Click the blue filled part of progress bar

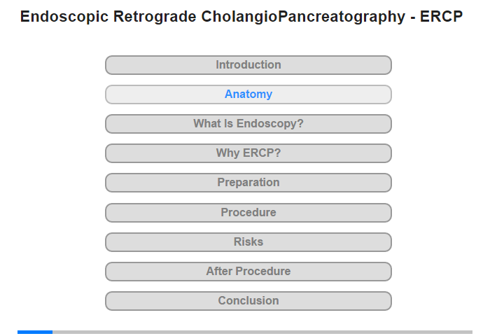coord(35,332)
